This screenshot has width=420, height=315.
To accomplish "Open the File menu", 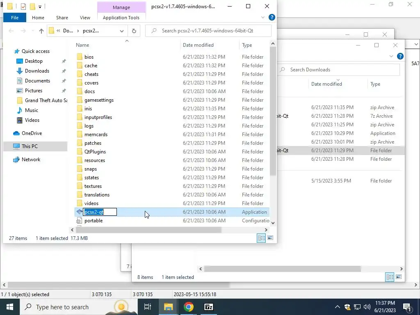I will point(15,18).
